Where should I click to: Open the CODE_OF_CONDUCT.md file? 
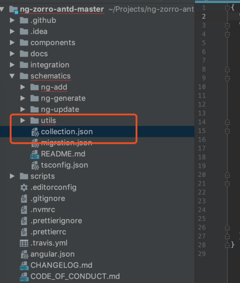point(75,276)
